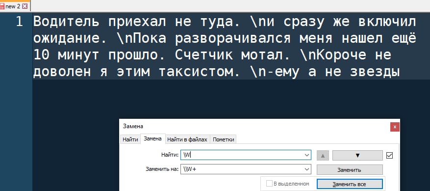This screenshot has height=191, width=430.
Task: Expand the Найти history dropdown
Action: coord(307,155)
